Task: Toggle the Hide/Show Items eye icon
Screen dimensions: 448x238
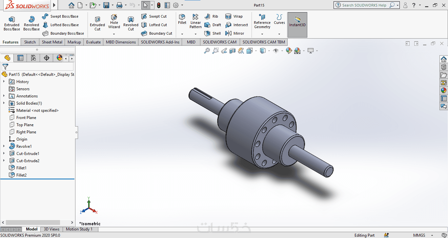Action: tap(276, 51)
